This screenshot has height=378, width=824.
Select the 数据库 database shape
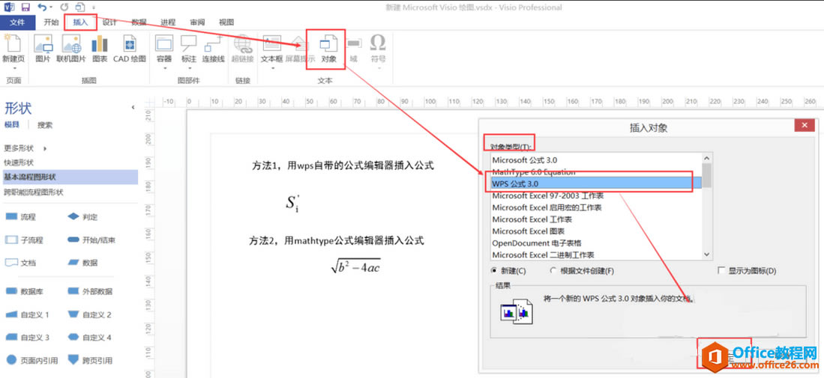pyautogui.click(x=24, y=291)
